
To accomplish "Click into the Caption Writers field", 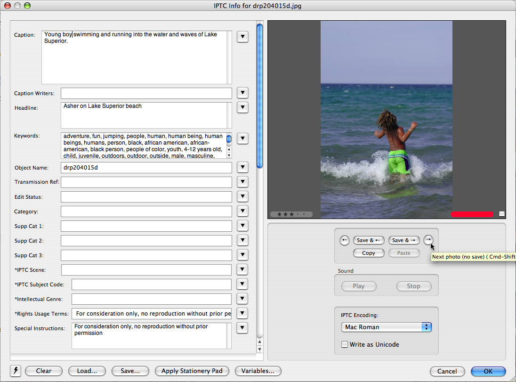I will pos(146,93).
